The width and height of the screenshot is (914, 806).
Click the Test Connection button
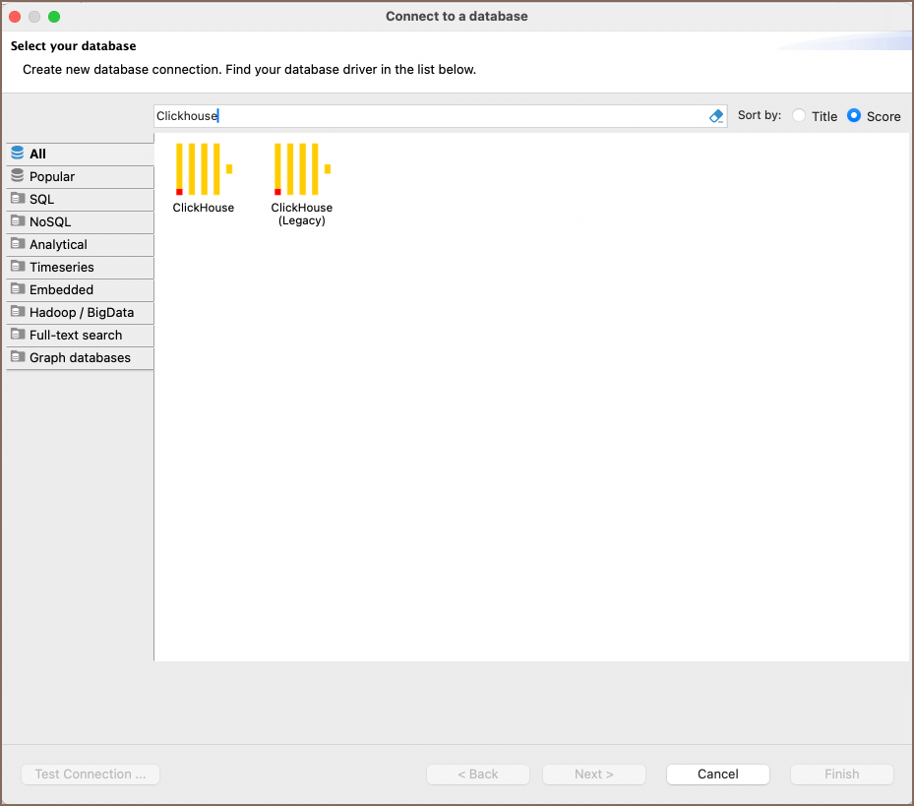pos(91,775)
